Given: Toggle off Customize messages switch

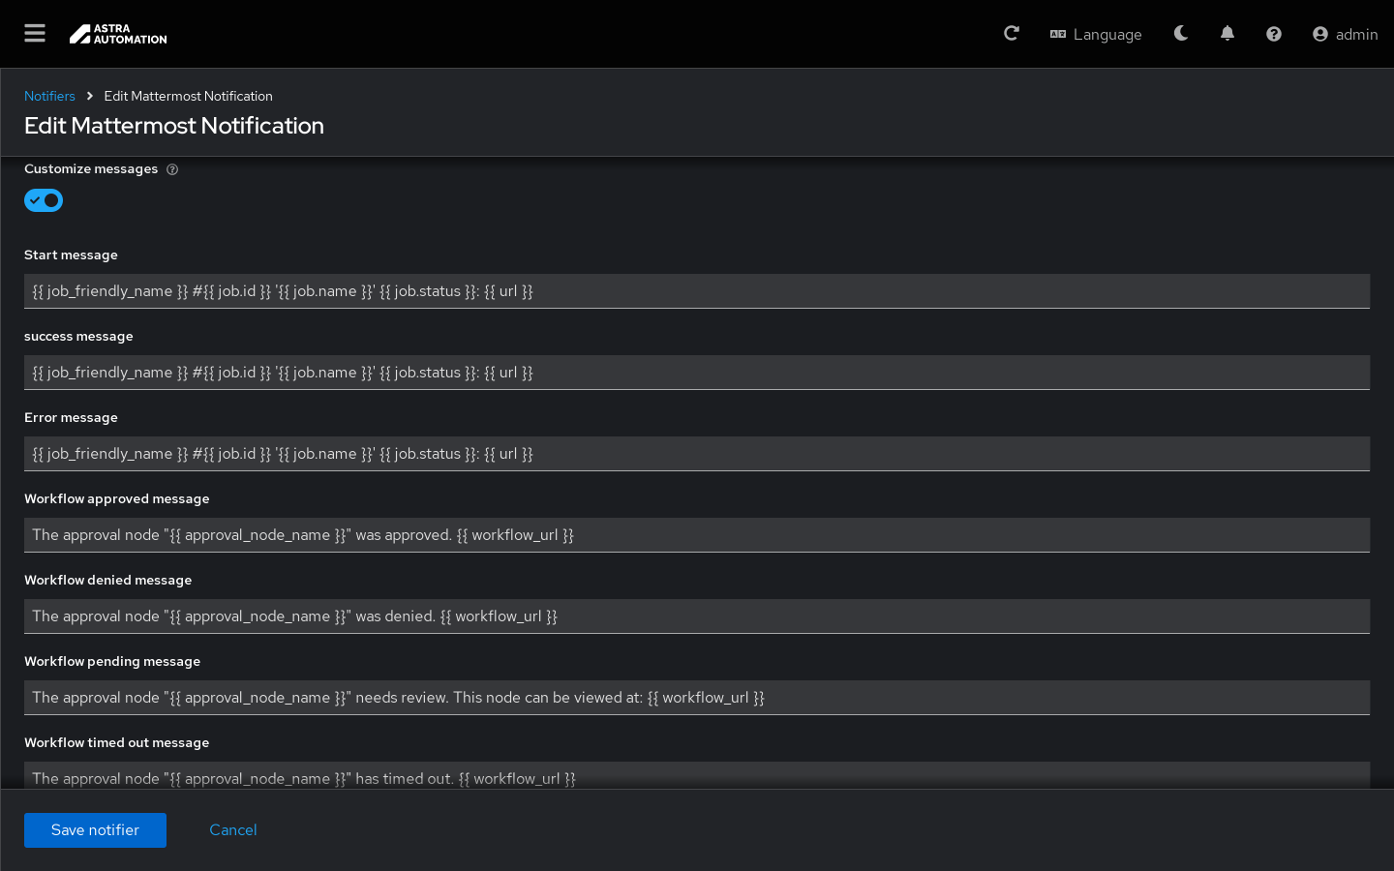Looking at the screenshot, I should [44, 200].
